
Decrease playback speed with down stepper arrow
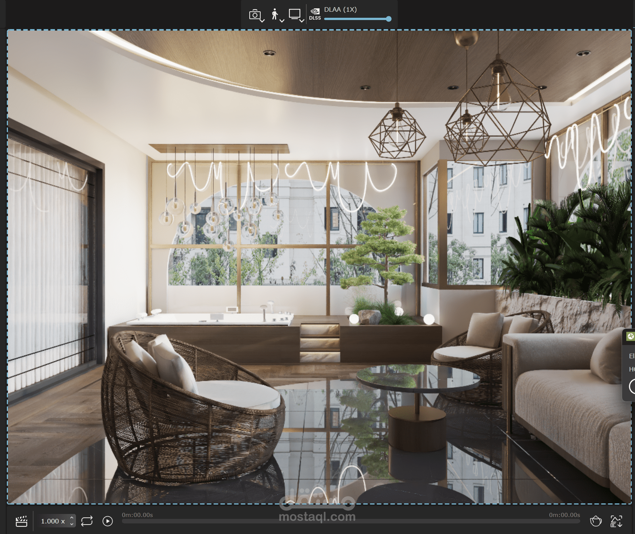(72, 524)
